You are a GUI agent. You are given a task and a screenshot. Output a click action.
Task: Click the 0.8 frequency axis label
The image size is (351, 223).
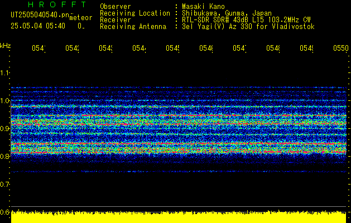[x=4, y=156]
